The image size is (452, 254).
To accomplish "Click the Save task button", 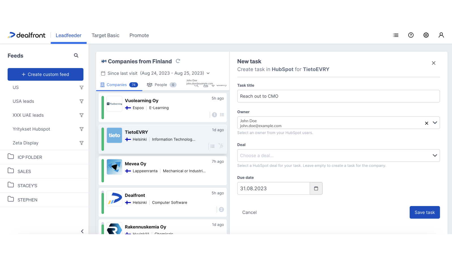I will 425,212.
